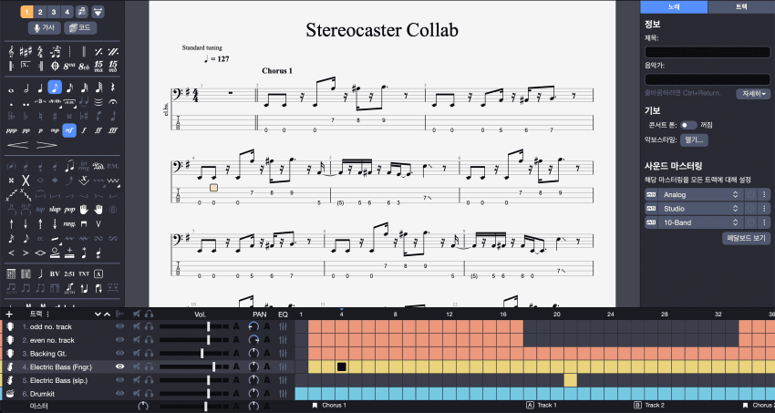Switch to the 트랙 (Track) tab

741,7
